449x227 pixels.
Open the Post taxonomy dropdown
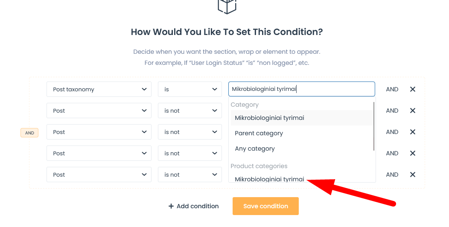coord(99,89)
